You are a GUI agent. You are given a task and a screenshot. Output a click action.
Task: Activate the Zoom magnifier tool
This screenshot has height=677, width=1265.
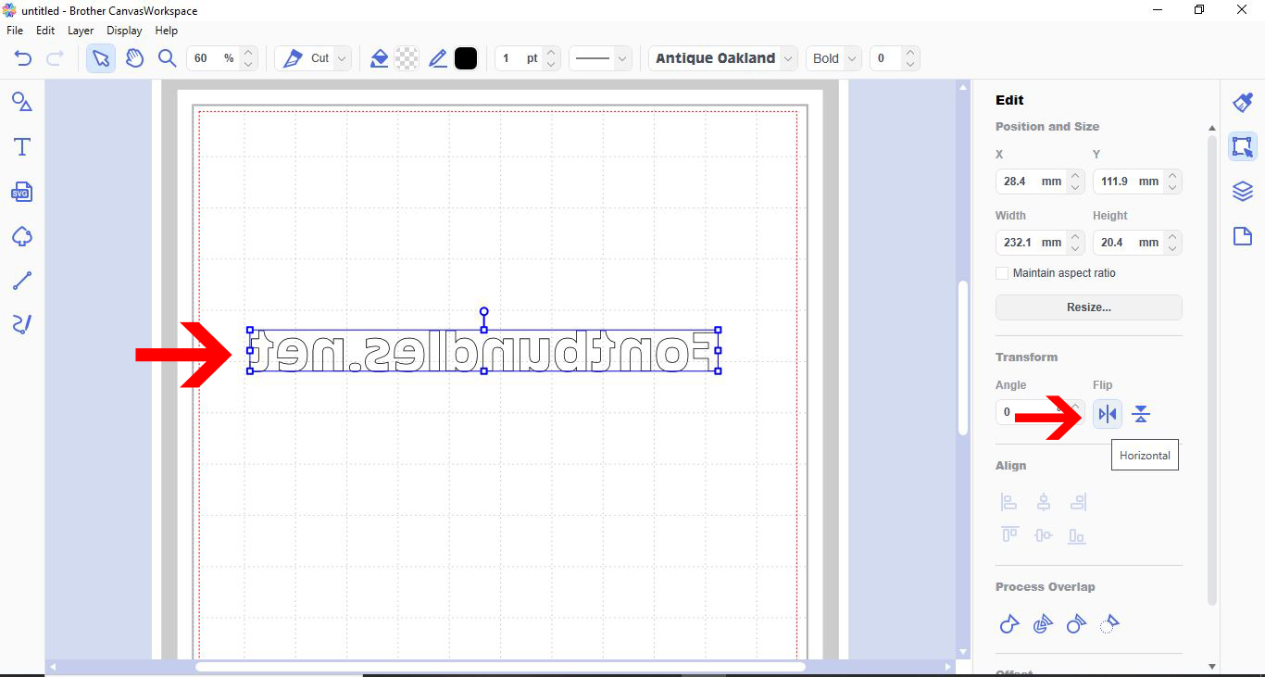tap(167, 58)
